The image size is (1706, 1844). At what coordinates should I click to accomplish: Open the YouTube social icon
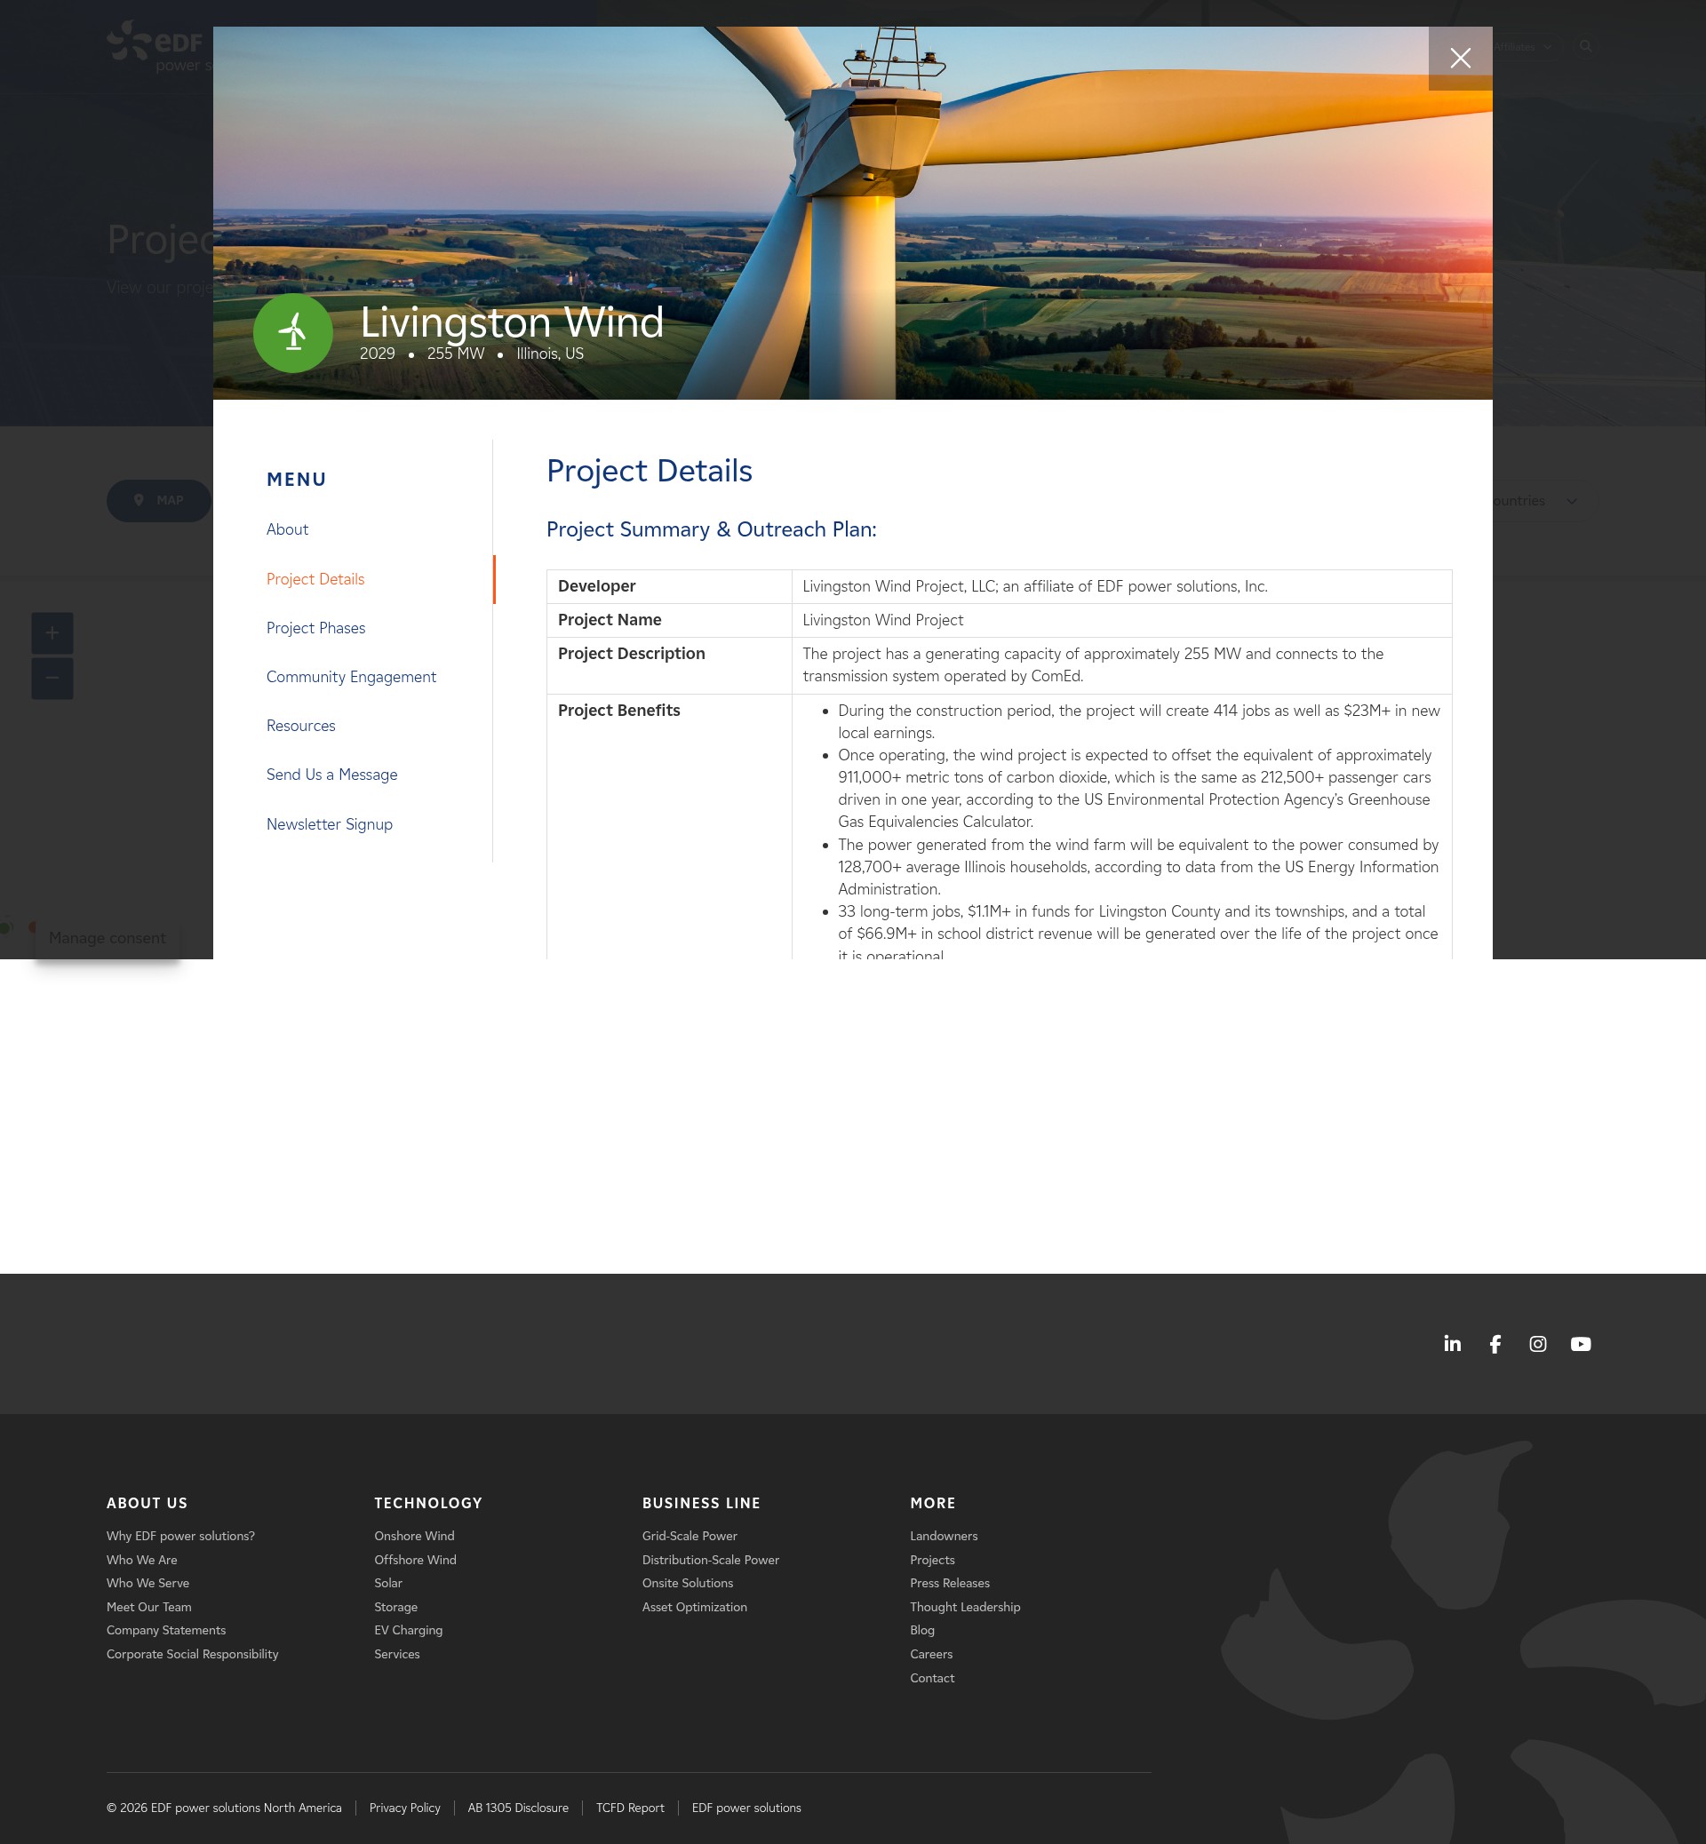tap(1581, 1344)
